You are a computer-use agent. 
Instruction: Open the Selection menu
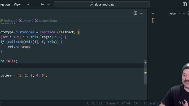pyautogui.click(x=5, y=5)
